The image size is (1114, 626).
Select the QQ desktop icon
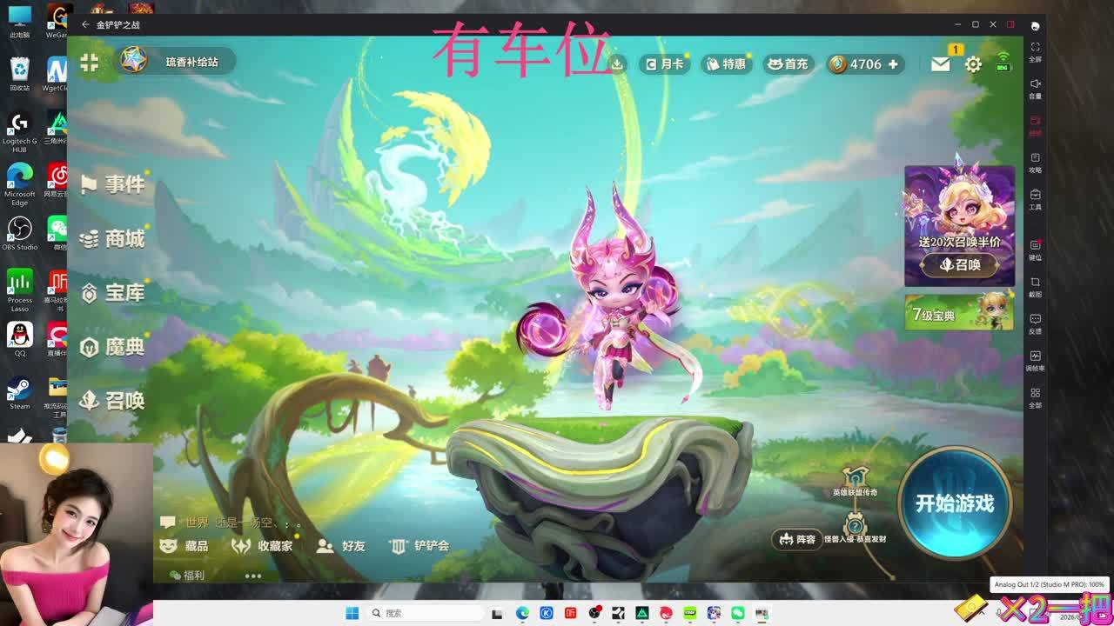[x=19, y=340]
